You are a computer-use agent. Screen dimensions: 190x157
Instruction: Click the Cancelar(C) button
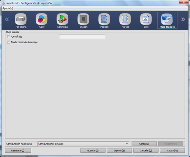pyautogui.click(x=146, y=150)
